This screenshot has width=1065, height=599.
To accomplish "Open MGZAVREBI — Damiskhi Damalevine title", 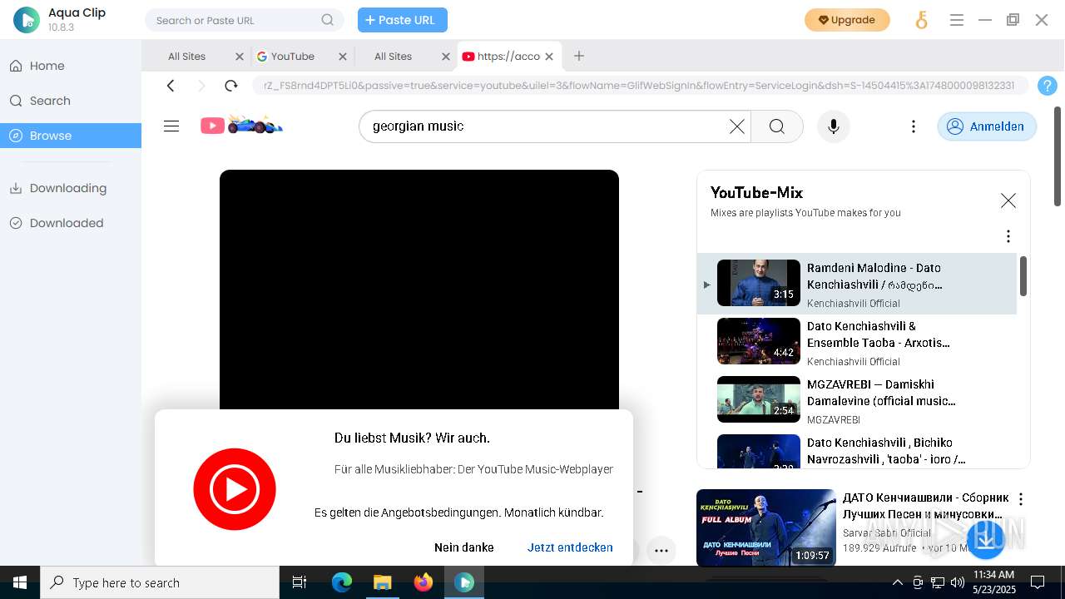I will (882, 393).
